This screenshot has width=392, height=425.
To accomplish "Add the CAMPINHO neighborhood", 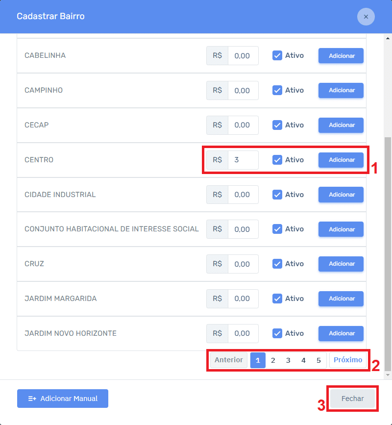I will click(x=341, y=90).
